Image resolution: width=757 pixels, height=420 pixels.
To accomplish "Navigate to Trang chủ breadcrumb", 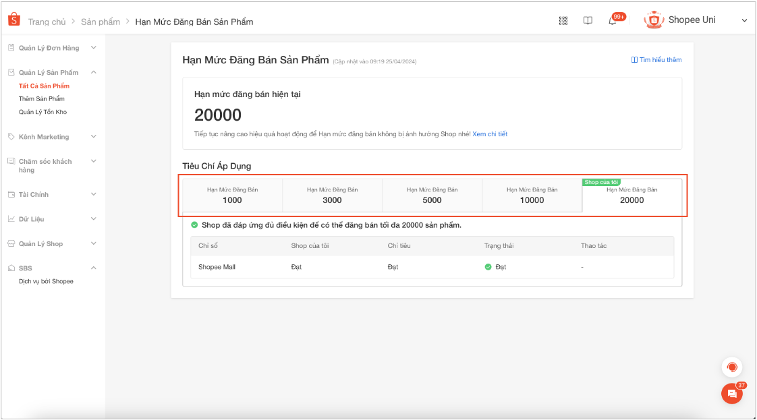I will click(x=47, y=22).
